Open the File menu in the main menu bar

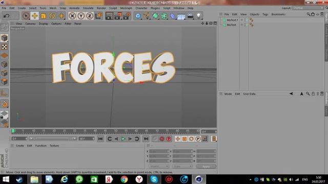pos(4,8)
